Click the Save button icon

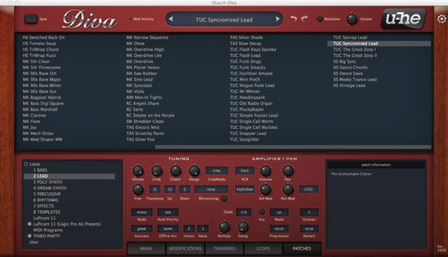tap(31, 19)
